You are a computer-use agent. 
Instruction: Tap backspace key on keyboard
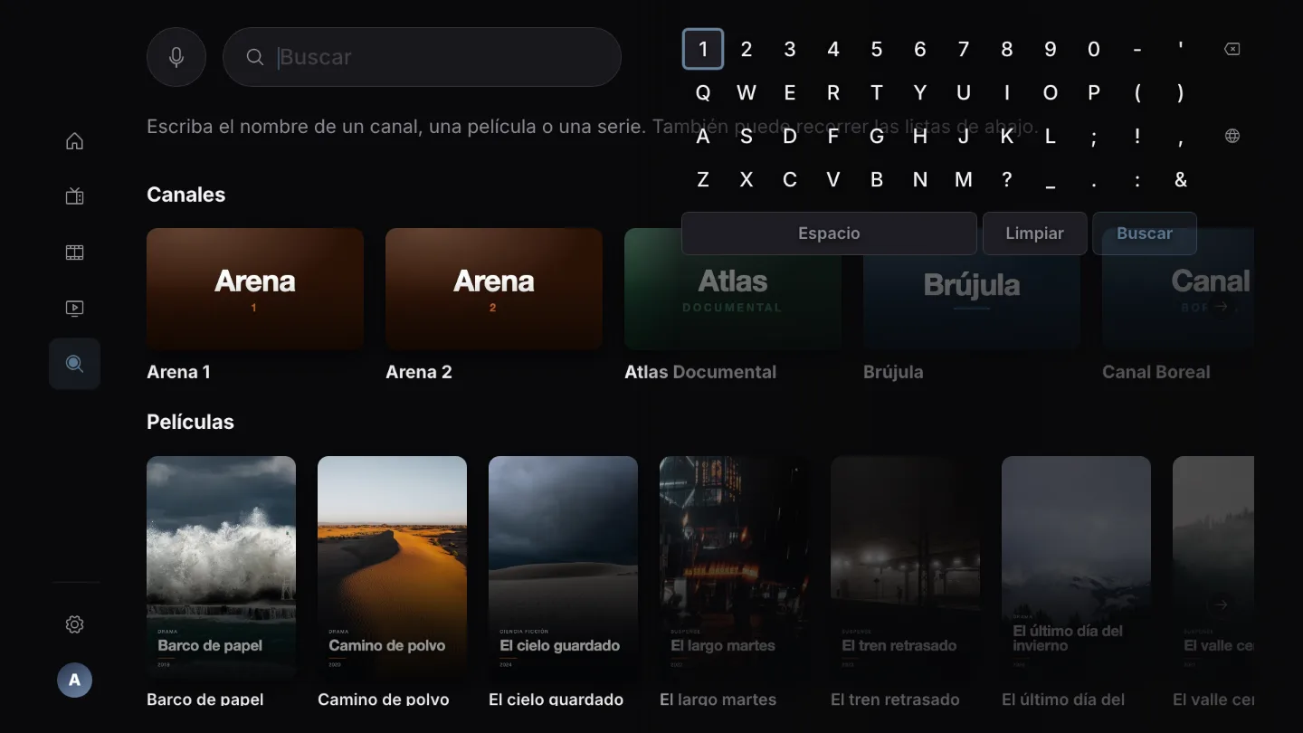[x=1232, y=49]
